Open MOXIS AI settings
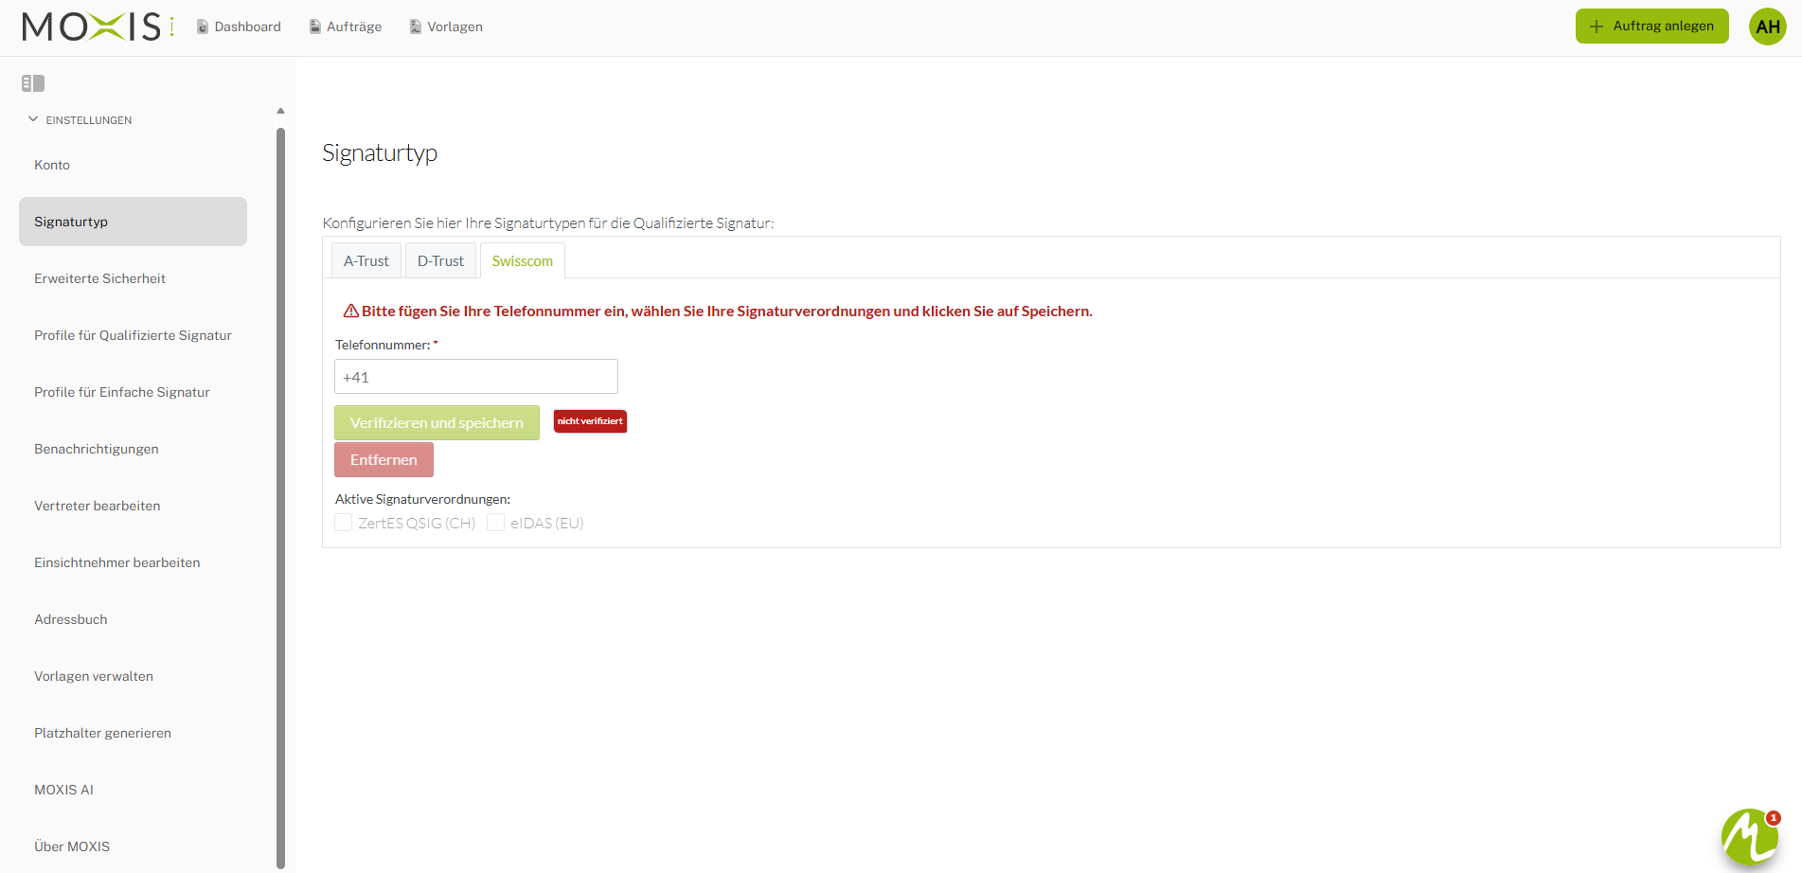The image size is (1802, 873). tap(133, 790)
